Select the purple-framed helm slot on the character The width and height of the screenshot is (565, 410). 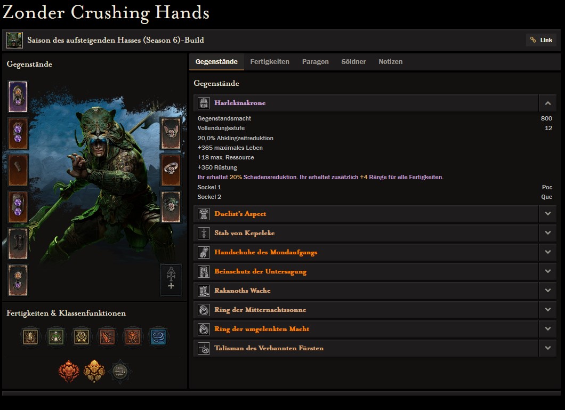pos(18,97)
